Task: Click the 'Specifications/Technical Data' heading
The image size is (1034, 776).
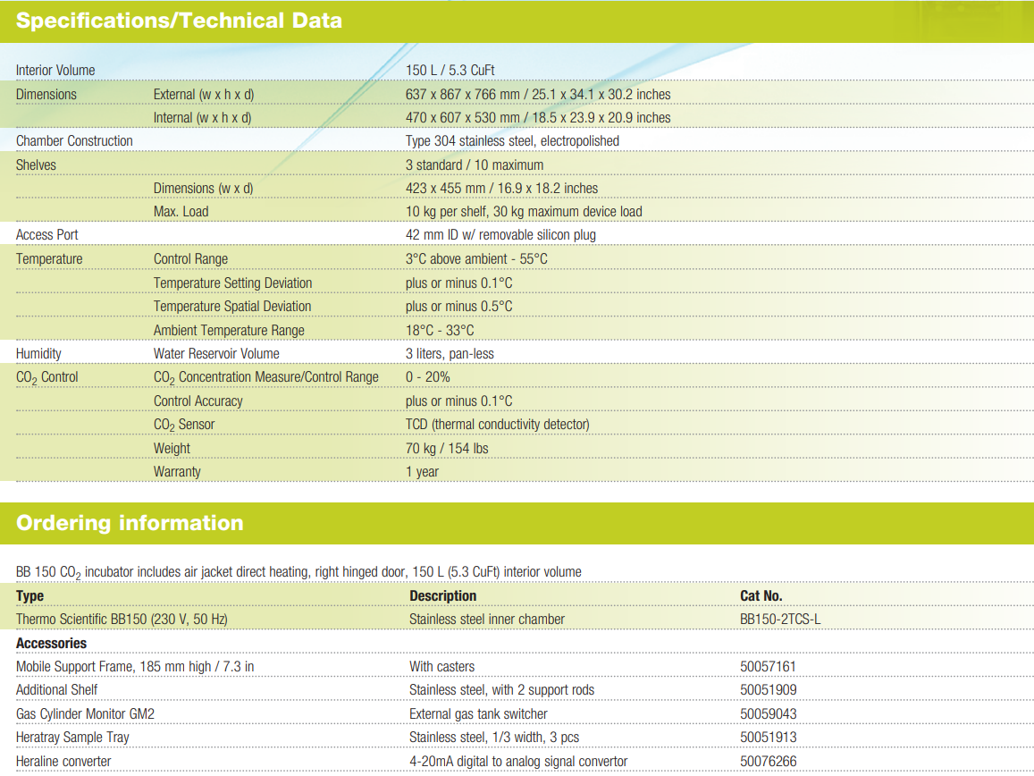Action: (179, 21)
